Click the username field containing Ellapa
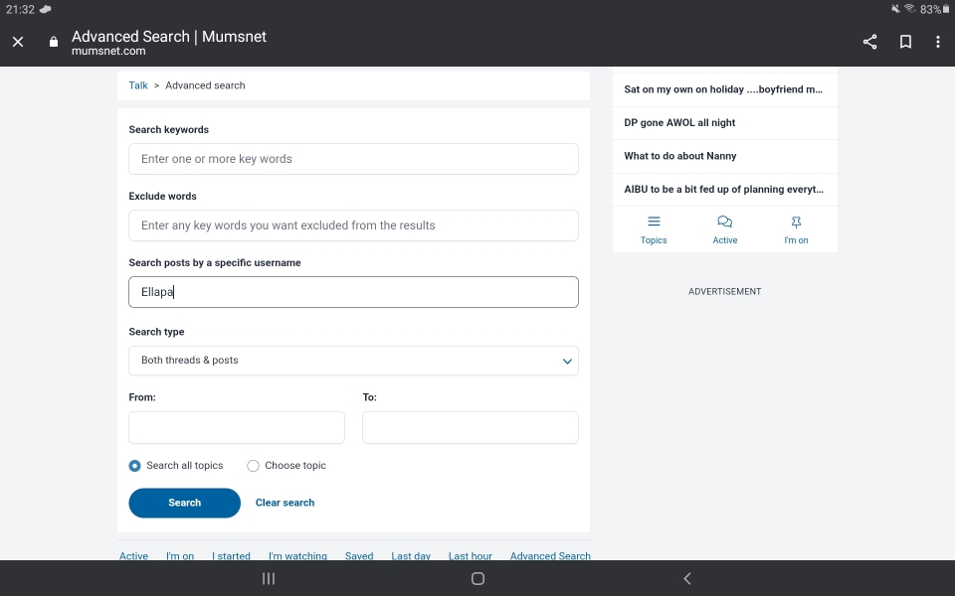The width and height of the screenshot is (955, 596). (353, 291)
